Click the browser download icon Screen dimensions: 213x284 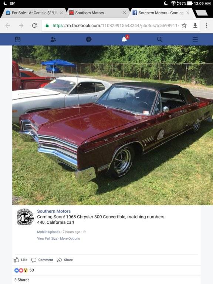point(195,26)
